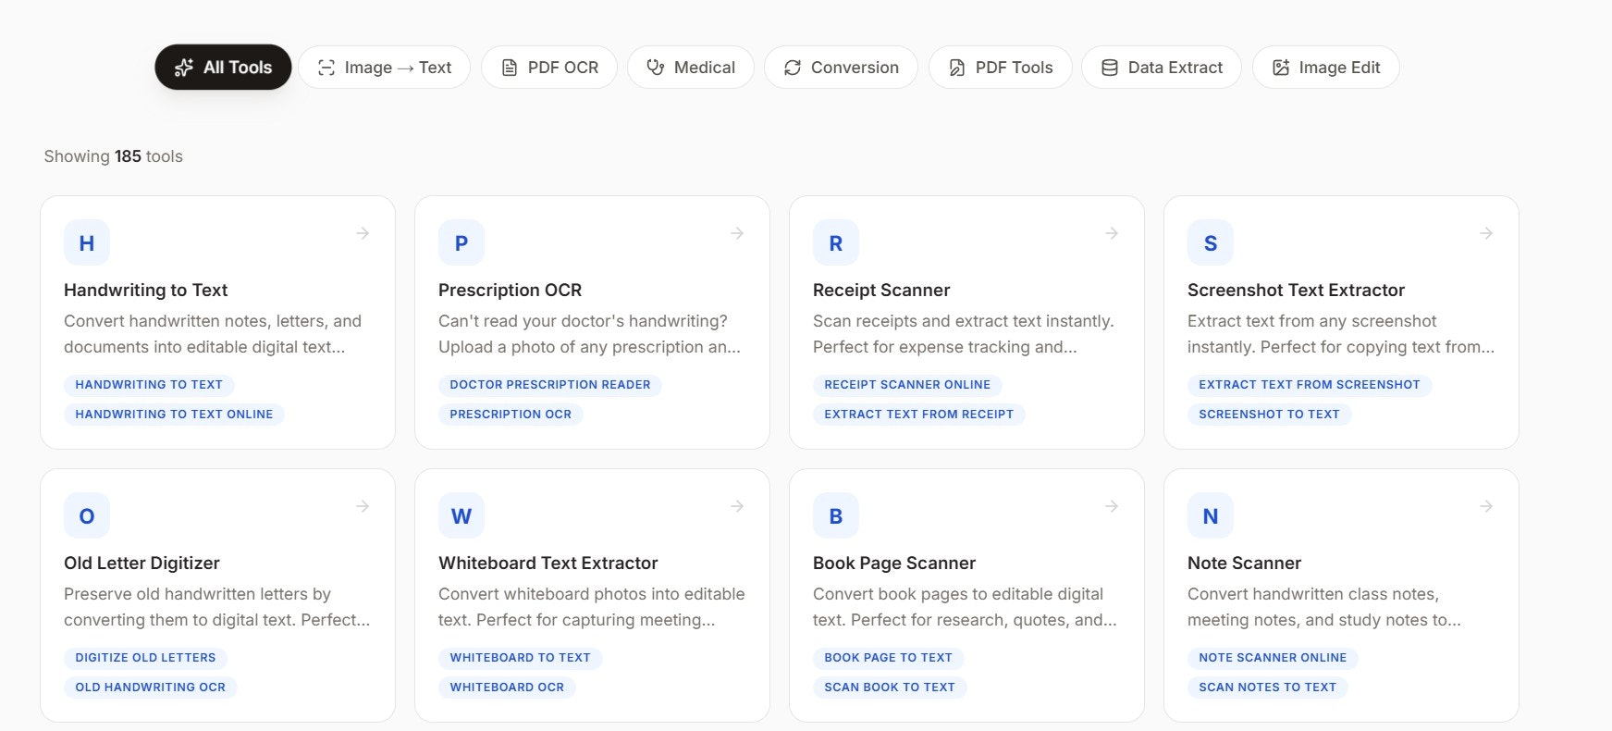The width and height of the screenshot is (1612, 731).
Task: Show the Medical tools category
Action: click(x=691, y=68)
